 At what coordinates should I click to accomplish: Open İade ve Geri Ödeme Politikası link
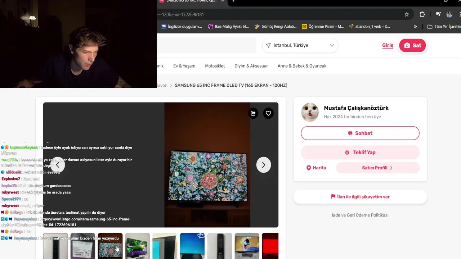tap(360, 215)
